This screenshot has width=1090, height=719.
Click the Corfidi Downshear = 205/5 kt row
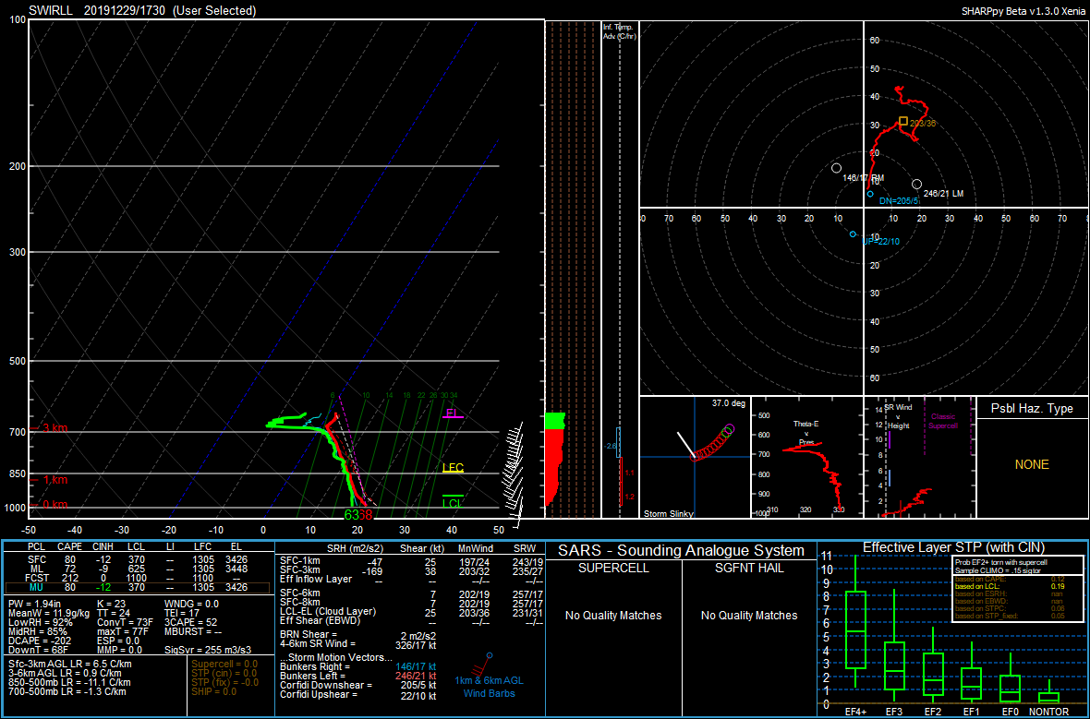358,685
